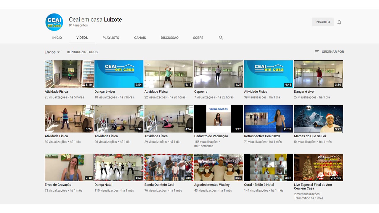This screenshot has width=379, height=213.
Task: Open the Envios dropdown filter
Action: tap(52, 52)
